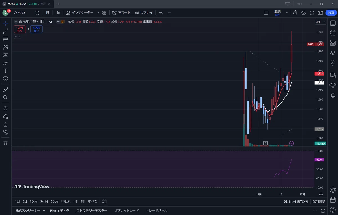Open the economic calendar icon
This screenshot has width=338, height=215.
(x=333, y=200)
